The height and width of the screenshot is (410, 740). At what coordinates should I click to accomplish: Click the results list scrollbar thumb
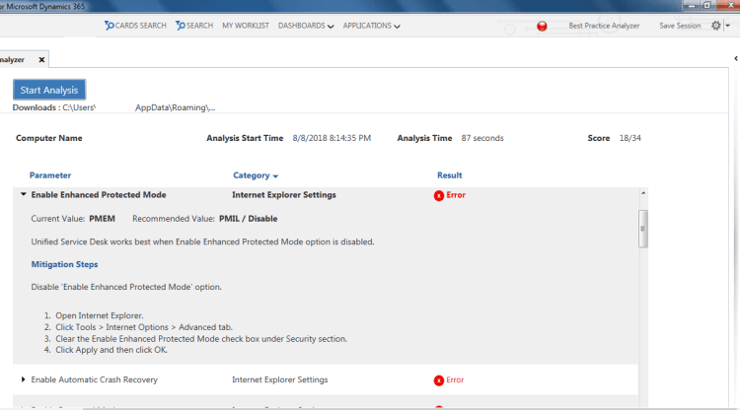[642, 229]
